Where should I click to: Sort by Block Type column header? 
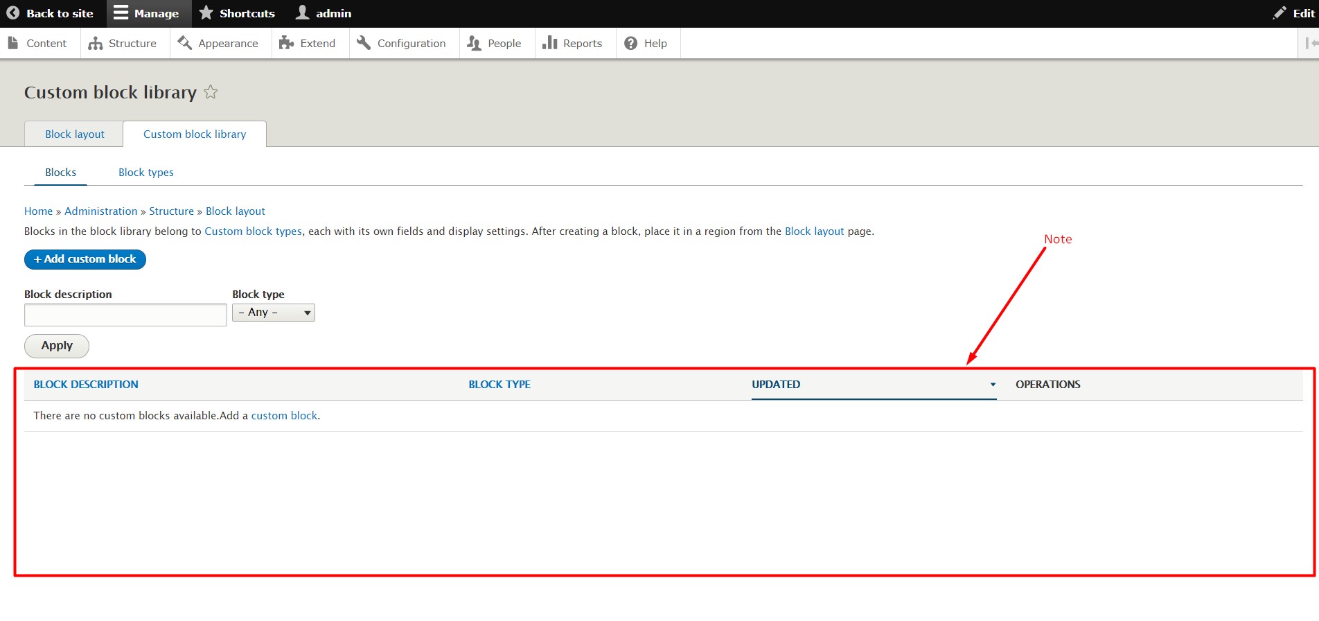pyautogui.click(x=499, y=384)
